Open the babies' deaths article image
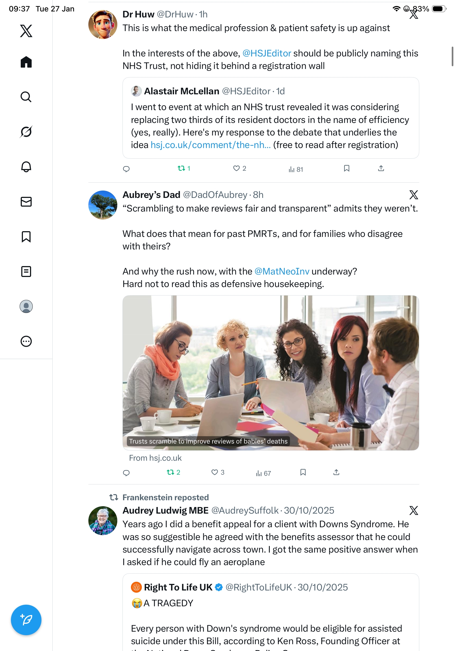455x651 pixels. click(x=271, y=373)
